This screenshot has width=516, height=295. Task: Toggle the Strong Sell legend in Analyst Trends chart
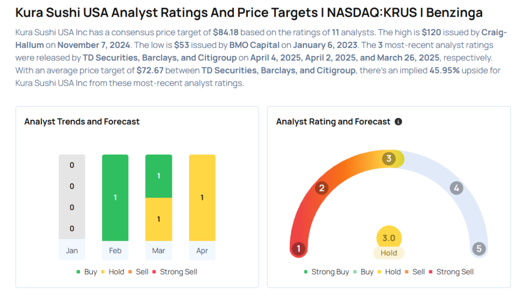pyautogui.click(x=174, y=272)
